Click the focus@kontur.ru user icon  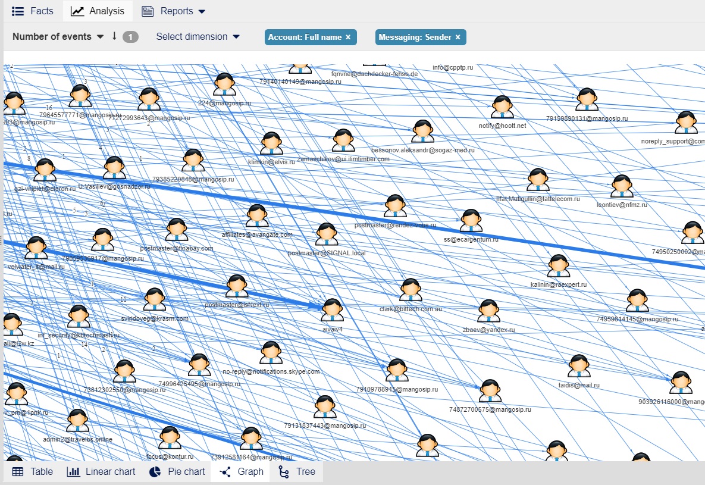tap(170, 438)
